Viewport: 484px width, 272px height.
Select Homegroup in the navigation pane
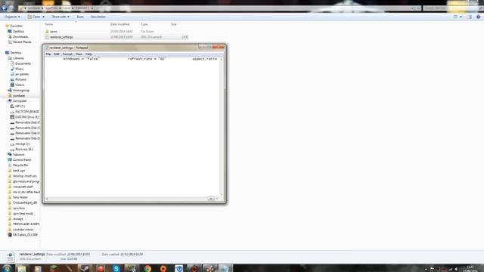point(21,91)
